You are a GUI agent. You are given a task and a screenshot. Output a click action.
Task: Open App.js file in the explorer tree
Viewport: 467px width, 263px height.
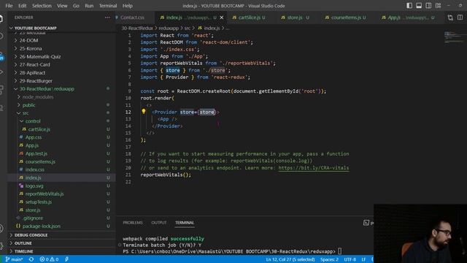click(32, 145)
